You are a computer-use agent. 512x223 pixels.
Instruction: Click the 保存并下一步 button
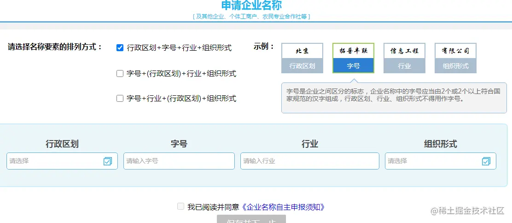[x=251, y=219]
